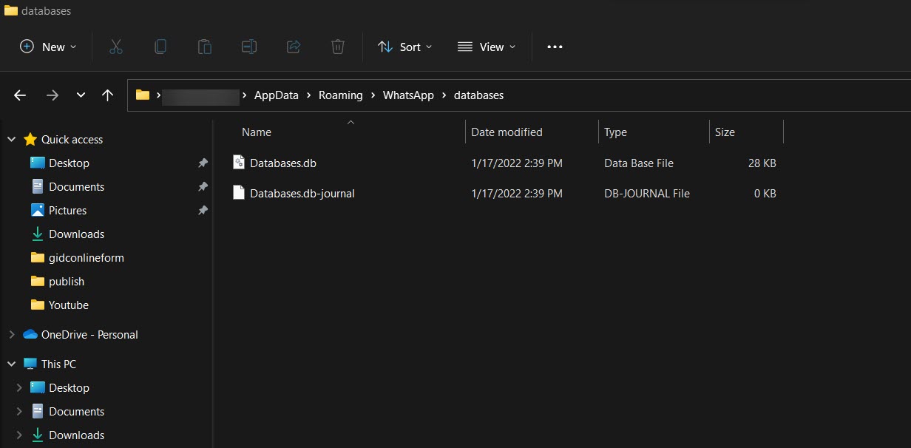Open the Sort options dropdown

click(404, 47)
